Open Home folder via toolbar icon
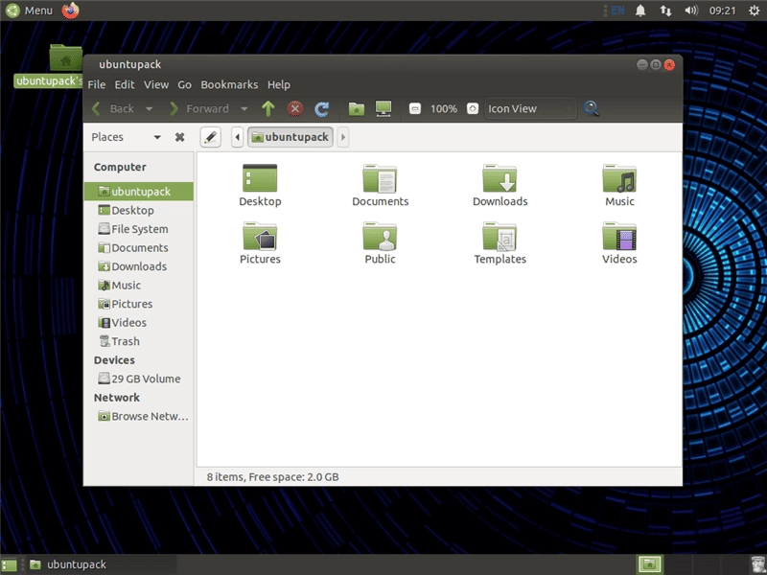Screen dimensions: 767x575 (357, 108)
